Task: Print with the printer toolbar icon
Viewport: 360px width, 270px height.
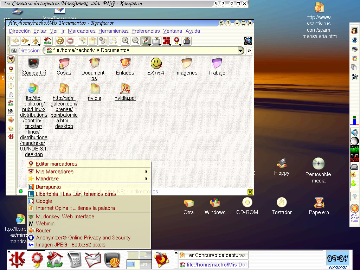Action: click(113, 41)
